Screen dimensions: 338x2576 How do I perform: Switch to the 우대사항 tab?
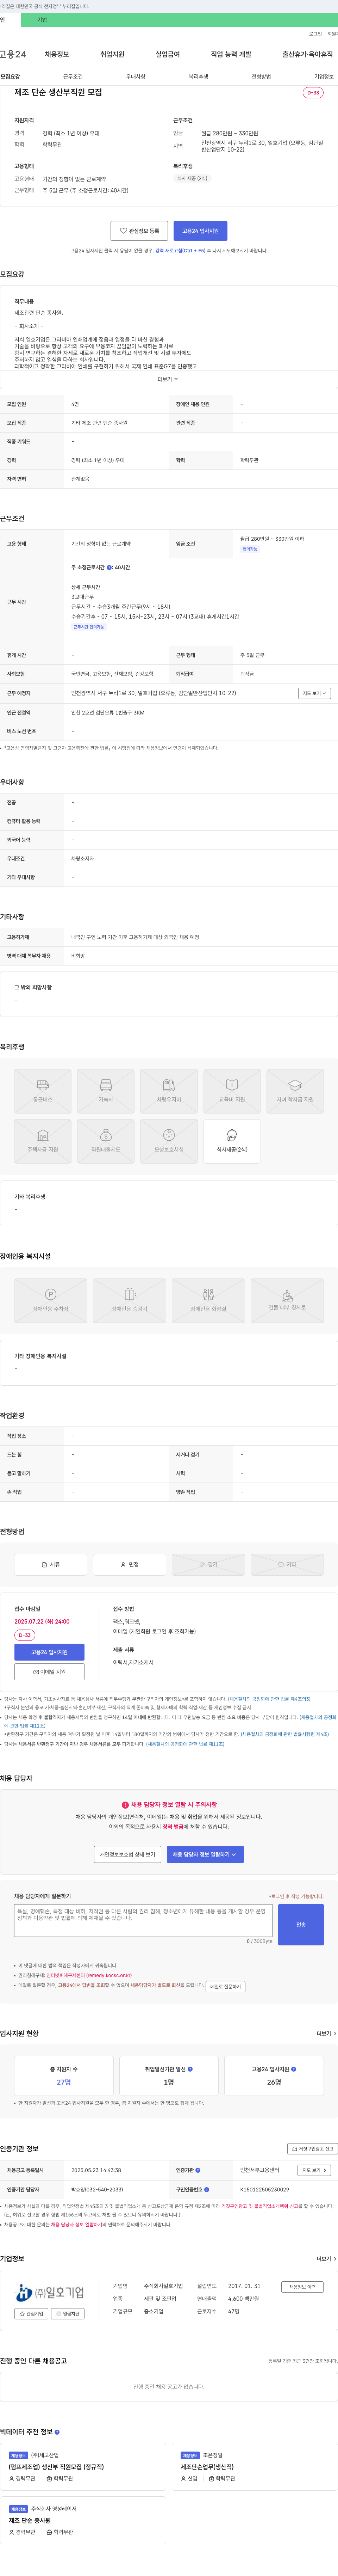(x=136, y=76)
